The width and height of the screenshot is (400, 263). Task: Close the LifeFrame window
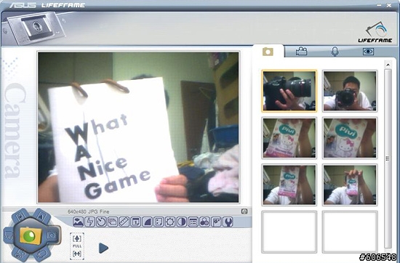[x=389, y=5]
